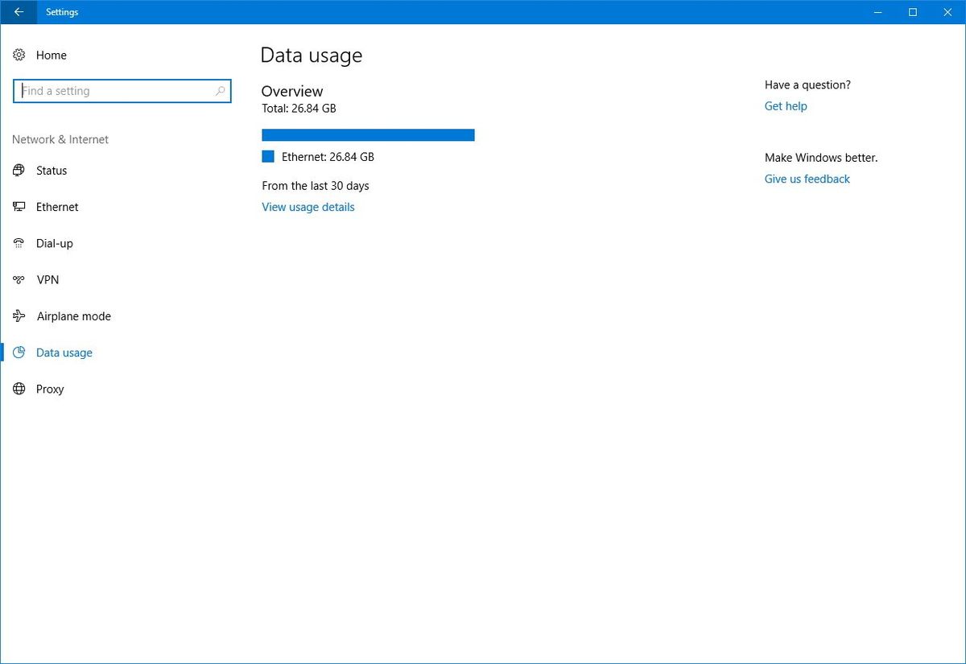Select the Data usage pie chart icon

(19, 353)
